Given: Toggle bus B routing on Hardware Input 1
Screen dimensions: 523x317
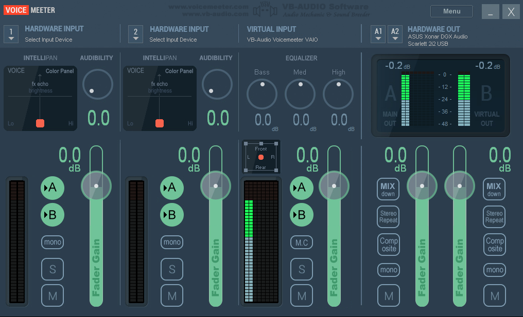Looking at the screenshot, I should 53,215.
